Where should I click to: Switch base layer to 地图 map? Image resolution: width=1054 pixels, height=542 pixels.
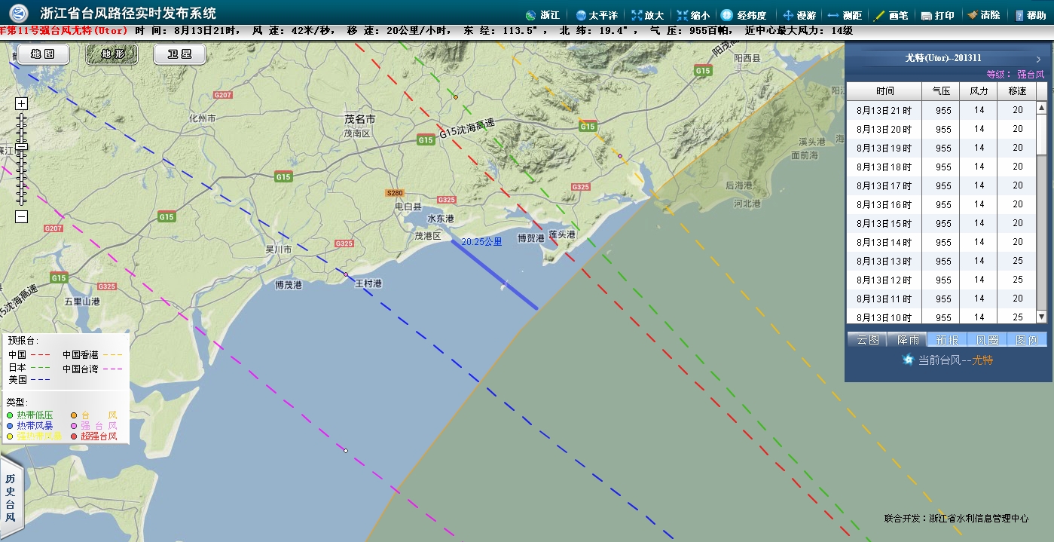point(43,54)
